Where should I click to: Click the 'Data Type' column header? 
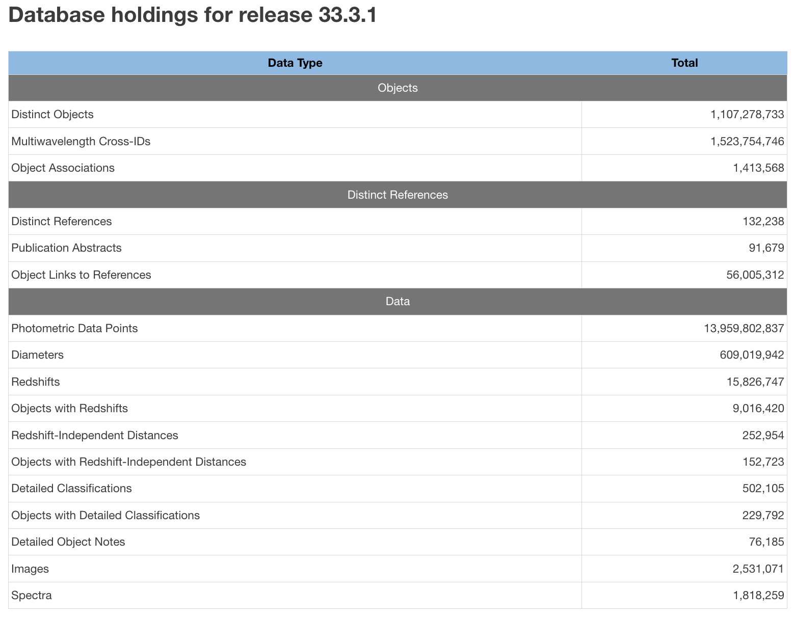(295, 63)
